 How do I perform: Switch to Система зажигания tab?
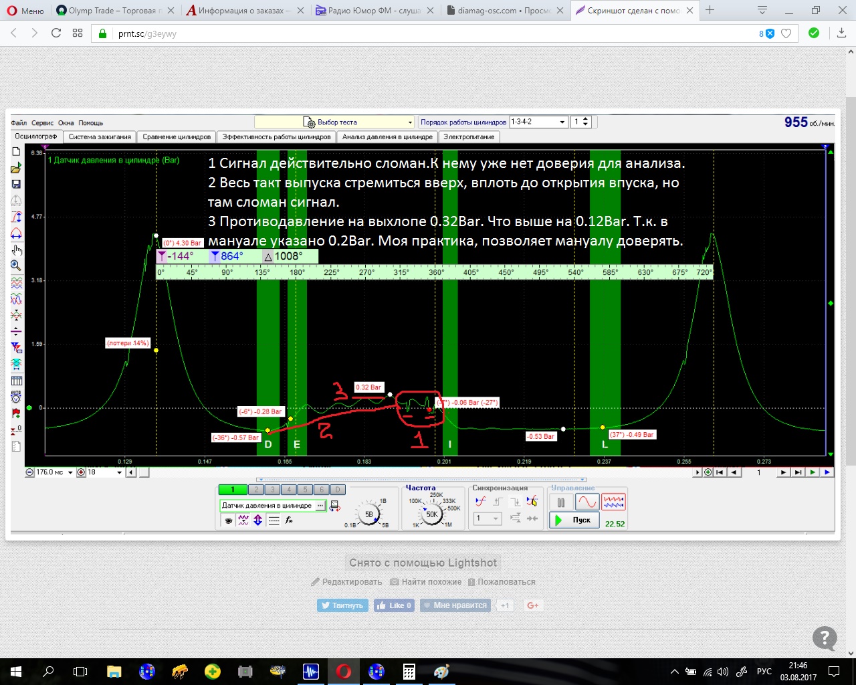100,136
